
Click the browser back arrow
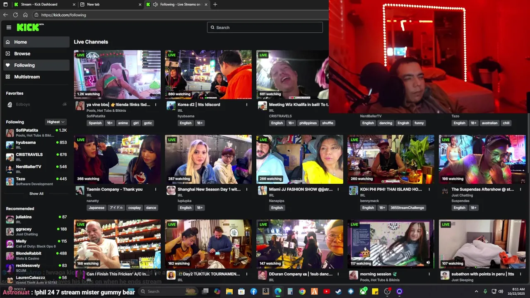[x=5, y=15]
